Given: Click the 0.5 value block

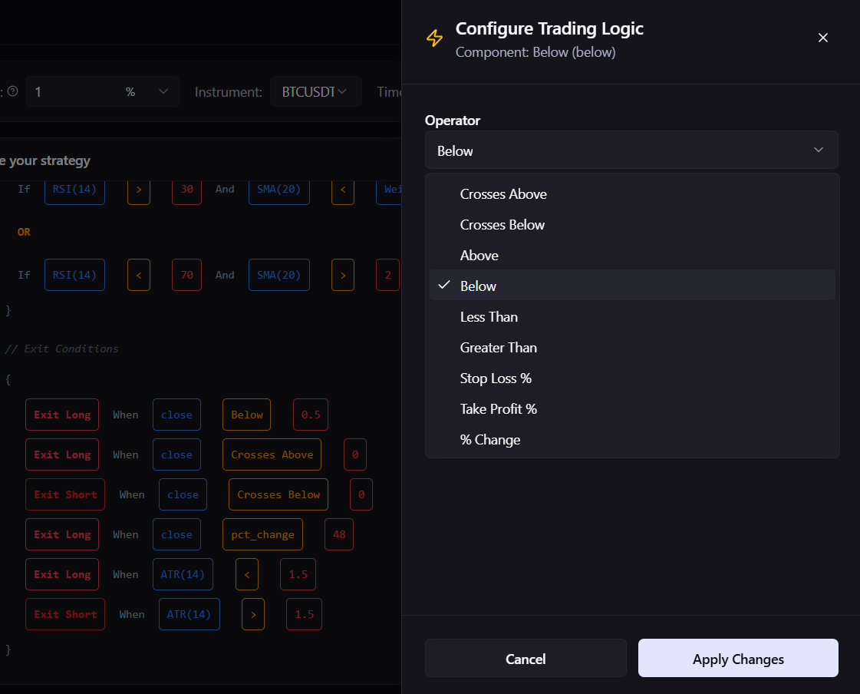Looking at the screenshot, I should (311, 415).
